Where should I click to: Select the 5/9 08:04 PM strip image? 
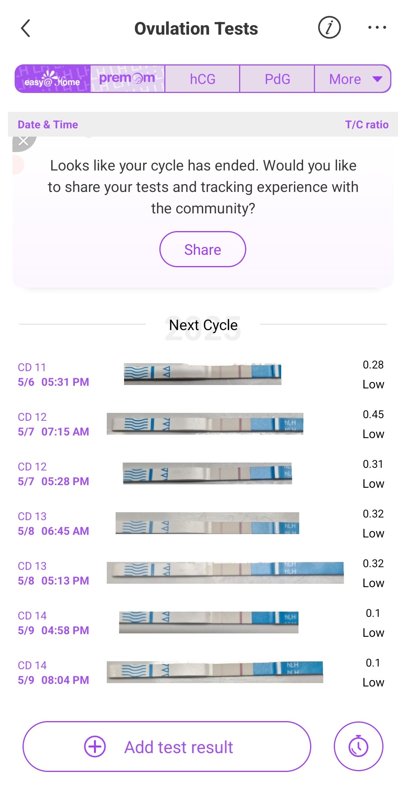point(215,672)
